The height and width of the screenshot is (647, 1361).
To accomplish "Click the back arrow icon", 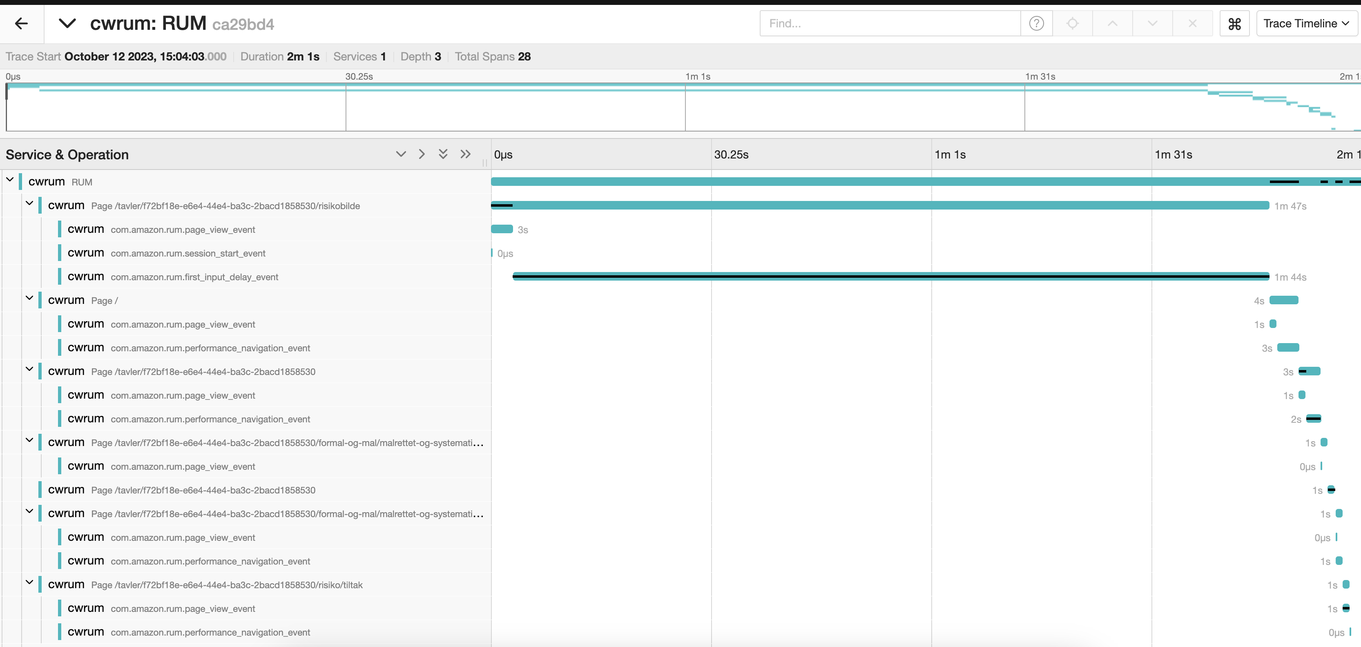I will [21, 23].
